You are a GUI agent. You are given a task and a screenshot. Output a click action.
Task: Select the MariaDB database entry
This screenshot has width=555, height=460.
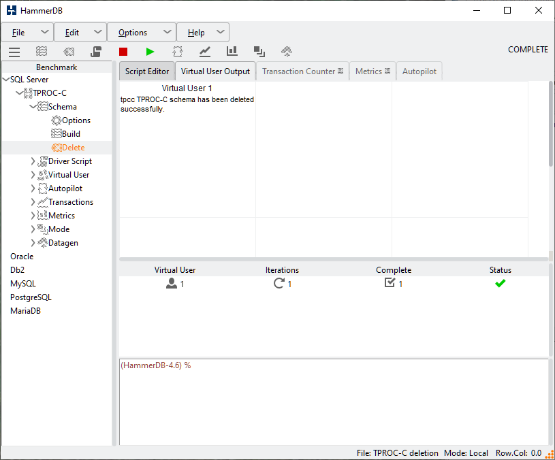[x=25, y=311]
